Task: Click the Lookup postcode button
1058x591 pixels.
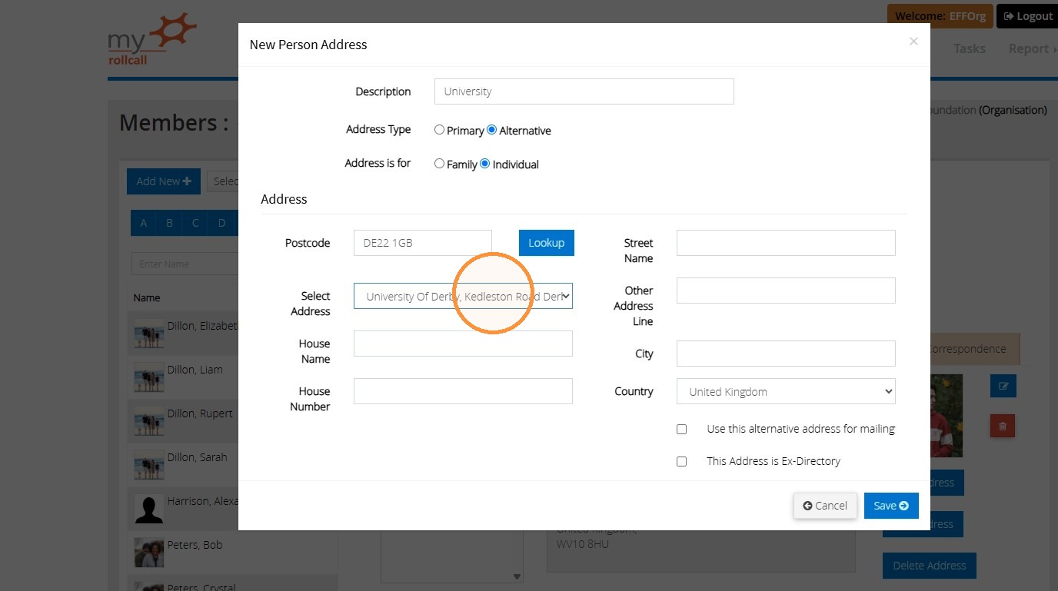Action: [547, 243]
